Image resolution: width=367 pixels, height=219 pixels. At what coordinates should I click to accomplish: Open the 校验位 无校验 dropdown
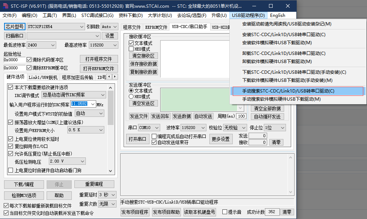tap(235, 128)
